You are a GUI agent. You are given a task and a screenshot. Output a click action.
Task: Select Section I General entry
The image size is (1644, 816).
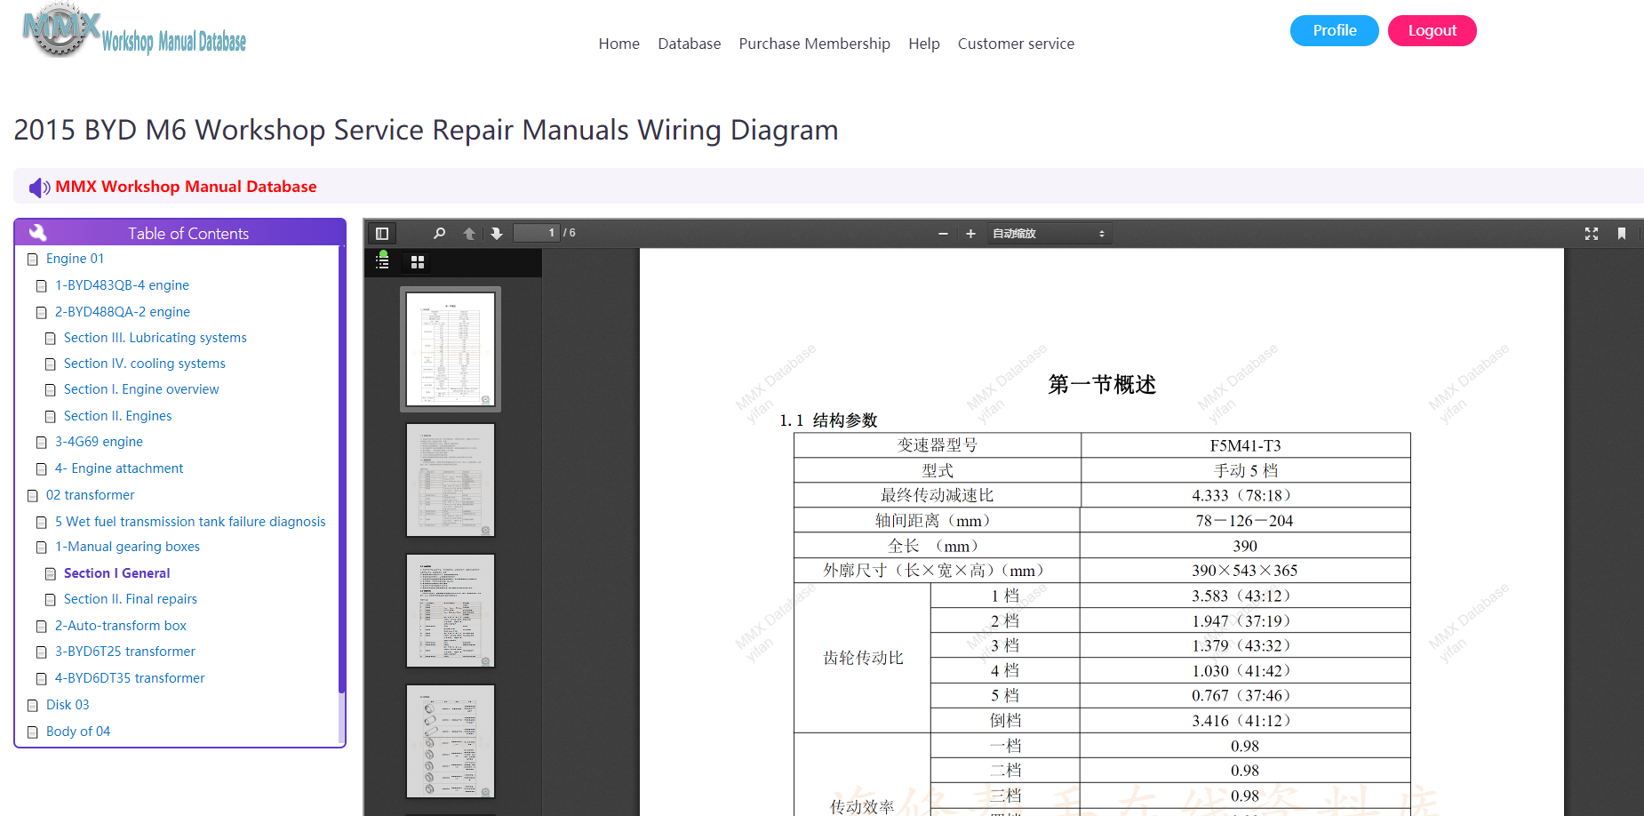tap(117, 573)
